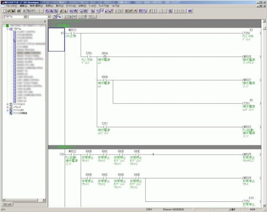The height and width of the screenshot is (212, 267).
Task: Switch to the project tab below tree
Action: (x=7, y=205)
